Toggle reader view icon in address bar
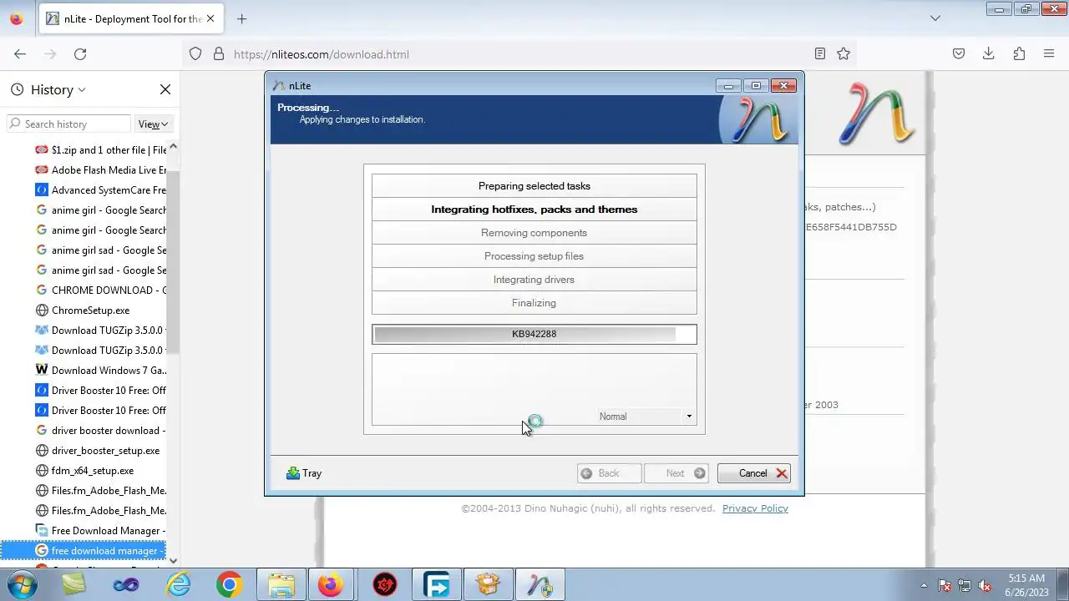 [x=820, y=54]
